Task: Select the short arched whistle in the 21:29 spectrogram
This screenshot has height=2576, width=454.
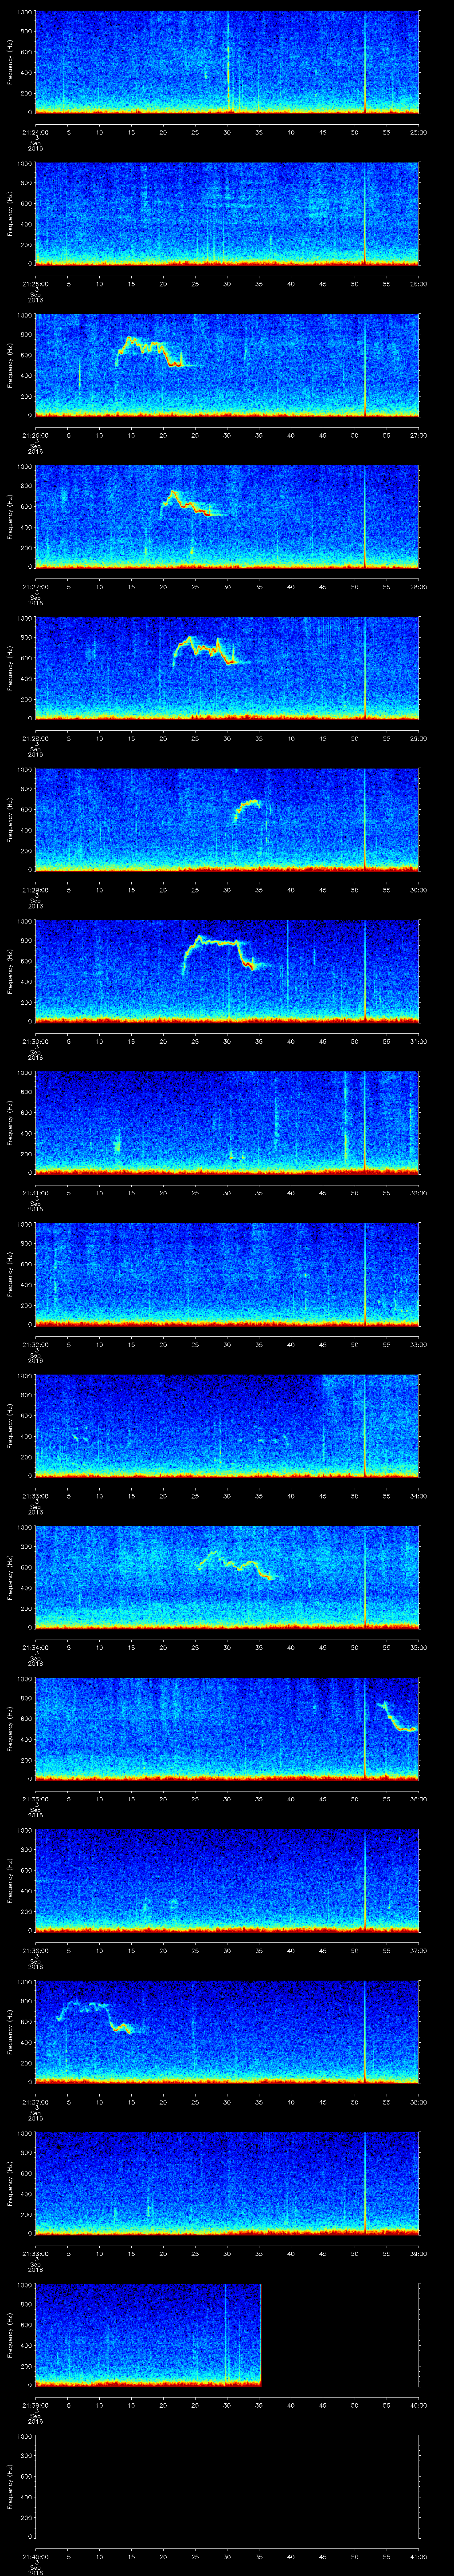Action: pos(247,811)
